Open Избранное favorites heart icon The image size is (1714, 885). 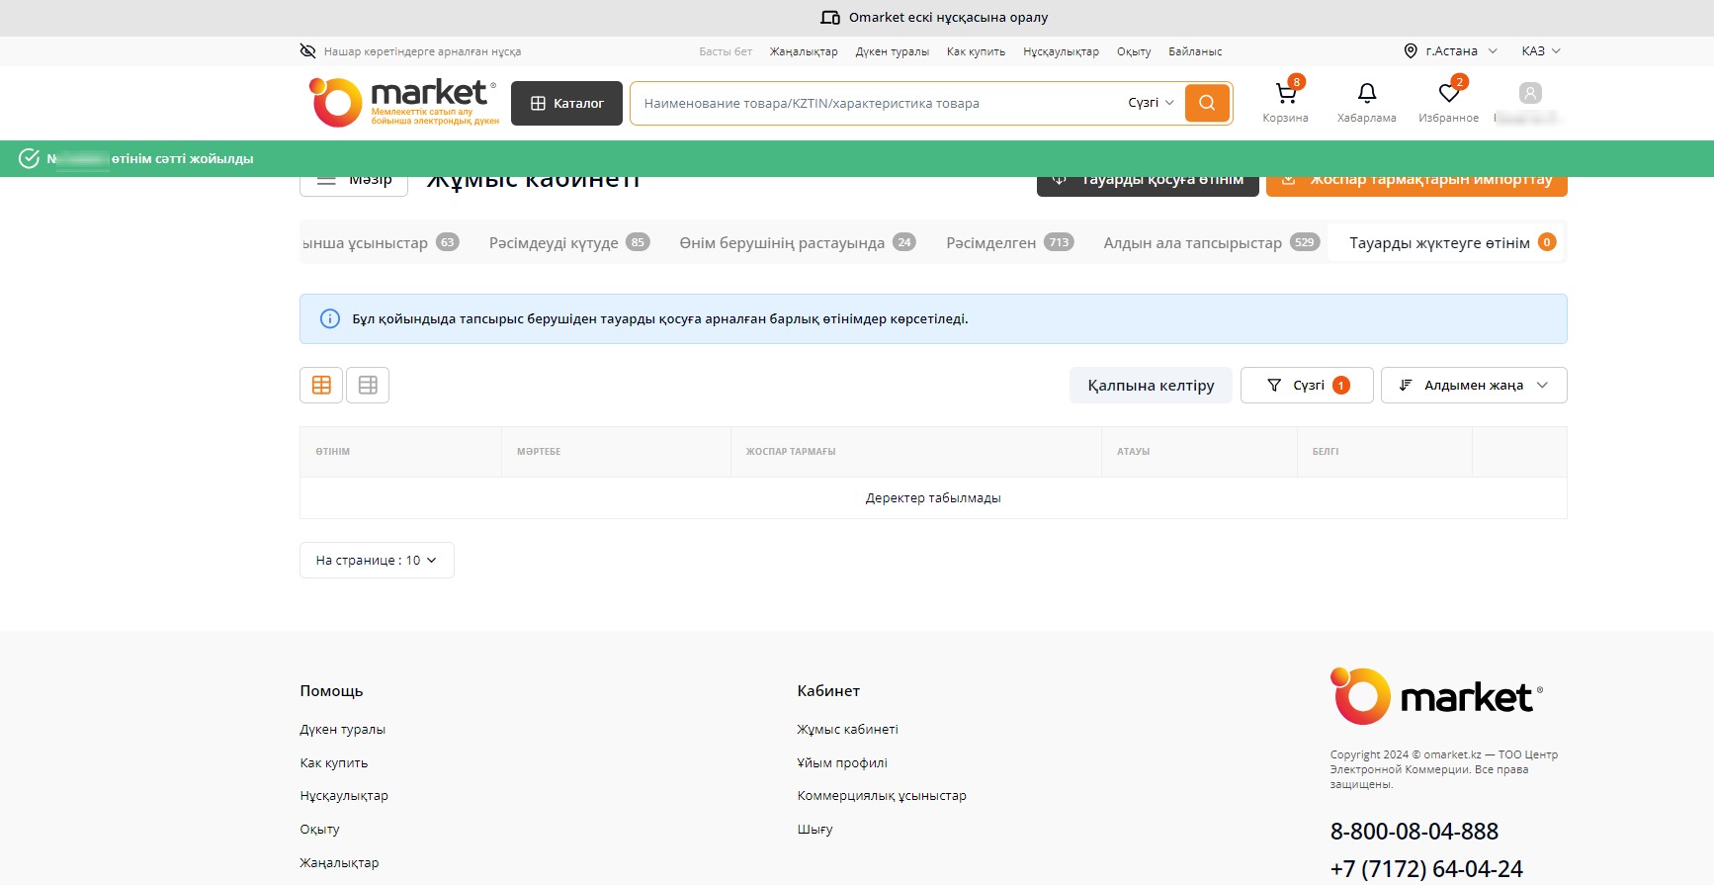(1448, 94)
